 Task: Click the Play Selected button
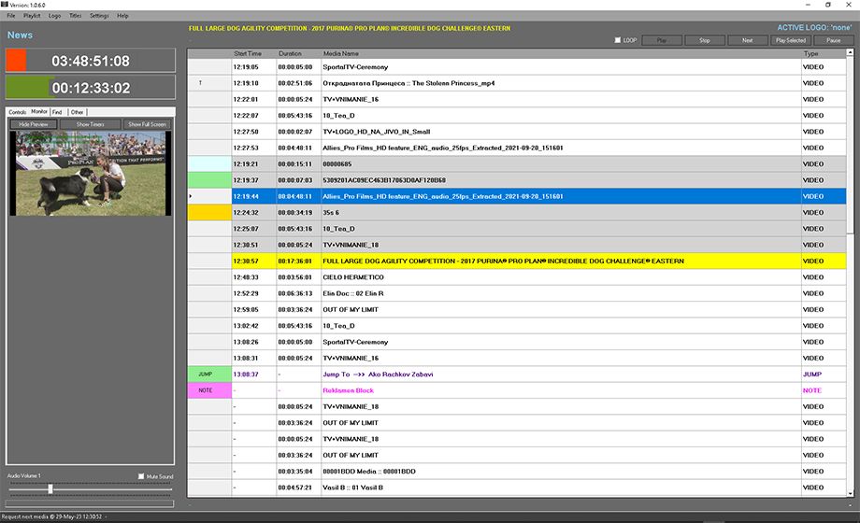(791, 40)
